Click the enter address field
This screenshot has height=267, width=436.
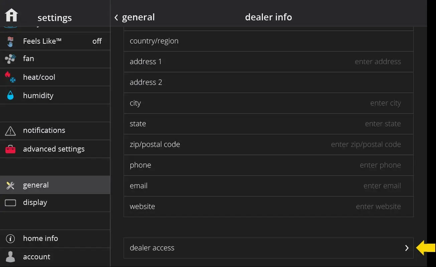click(378, 62)
